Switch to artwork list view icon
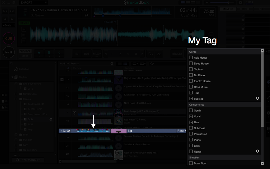 (125, 64)
